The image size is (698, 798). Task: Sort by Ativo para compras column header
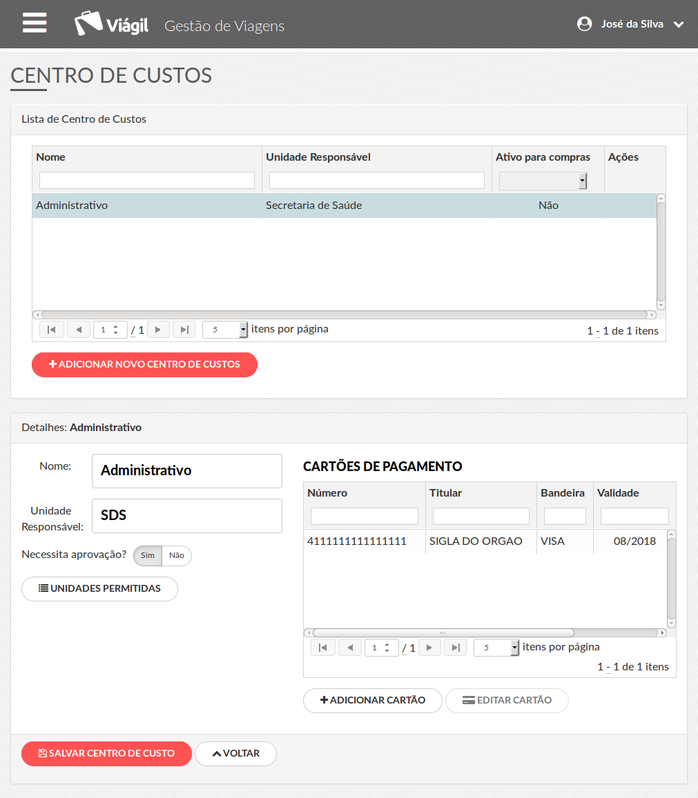(543, 157)
